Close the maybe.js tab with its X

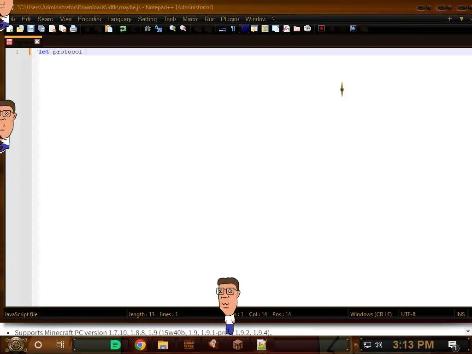coord(37,42)
